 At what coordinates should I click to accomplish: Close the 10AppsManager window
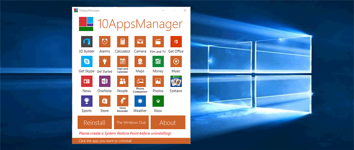pyautogui.click(x=185, y=10)
